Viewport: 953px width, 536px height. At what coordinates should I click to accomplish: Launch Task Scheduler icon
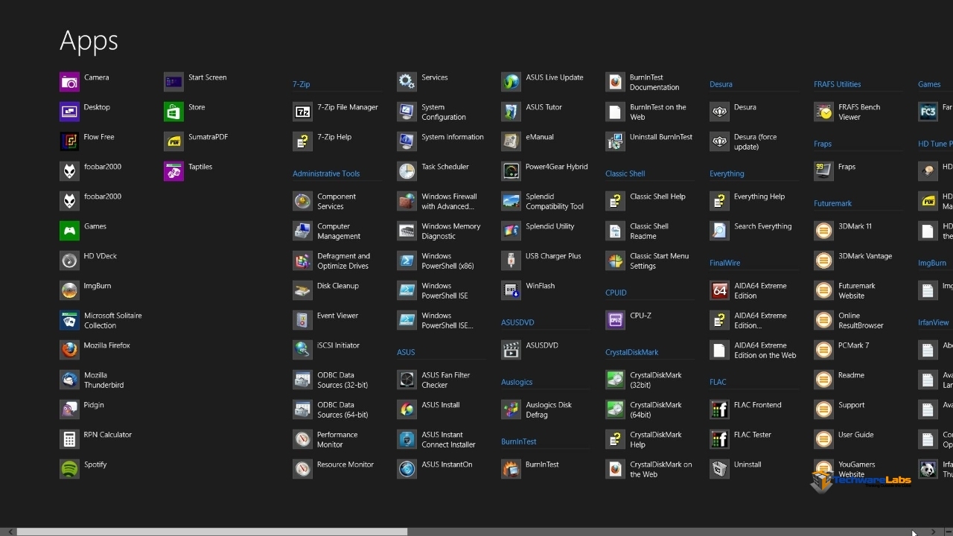click(407, 171)
